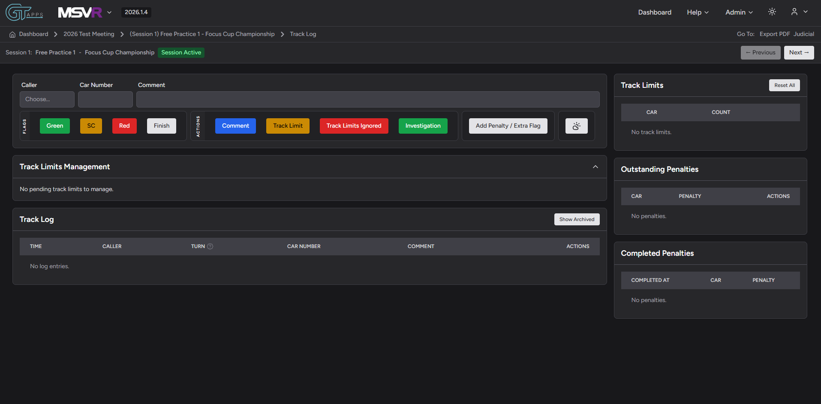
Task: Open the Caller dropdown
Action: pyautogui.click(x=47, y=99)
